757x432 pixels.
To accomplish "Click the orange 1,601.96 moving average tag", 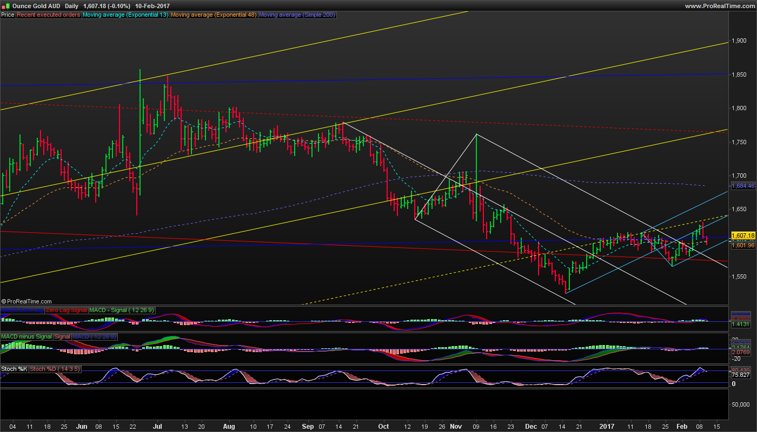I will tap(743, 246).
